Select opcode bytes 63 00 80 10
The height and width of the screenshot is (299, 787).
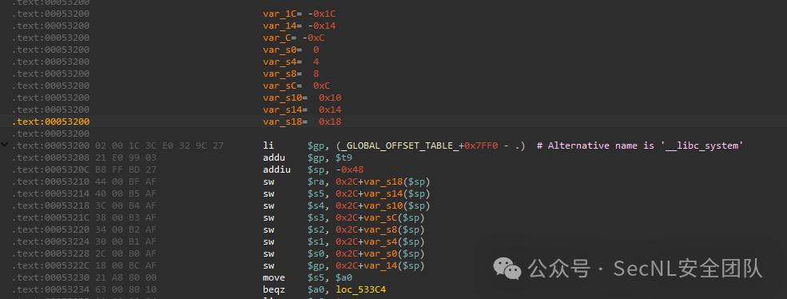(x=126, y=289)
